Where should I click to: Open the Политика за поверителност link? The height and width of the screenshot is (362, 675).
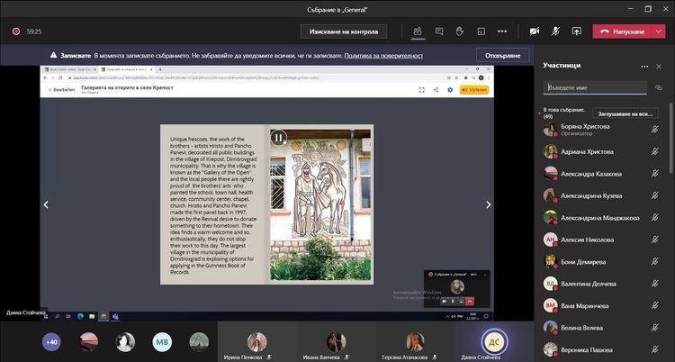[x=383, y=56]
